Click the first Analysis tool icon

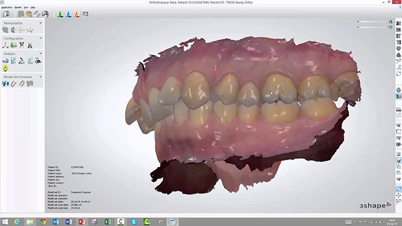pyautogui.click(x=6, y=61)
